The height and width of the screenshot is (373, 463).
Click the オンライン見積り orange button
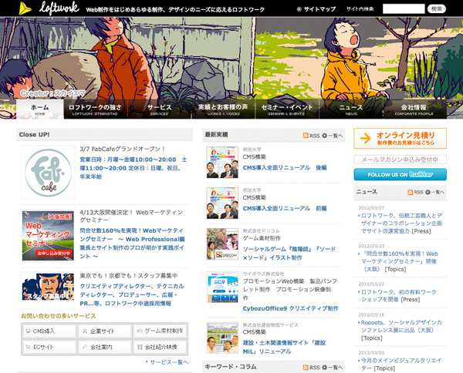point(400,138)
